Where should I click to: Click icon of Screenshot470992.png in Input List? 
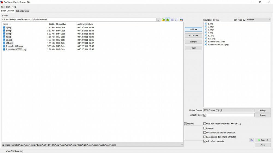[x=206, y=45]
